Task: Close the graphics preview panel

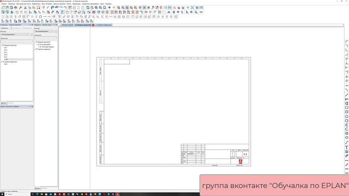Action: 33,107
